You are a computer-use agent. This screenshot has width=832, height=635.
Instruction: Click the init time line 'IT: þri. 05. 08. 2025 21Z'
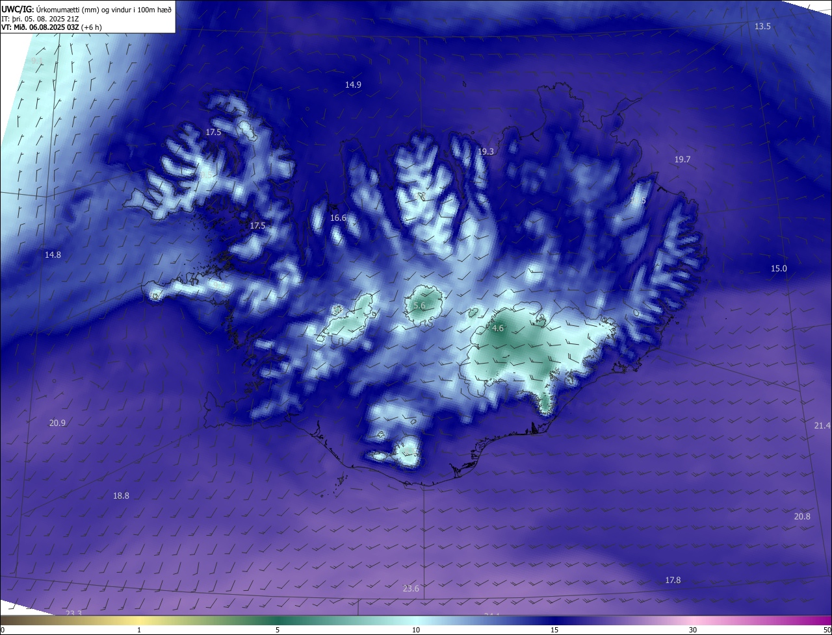(40, 19)
